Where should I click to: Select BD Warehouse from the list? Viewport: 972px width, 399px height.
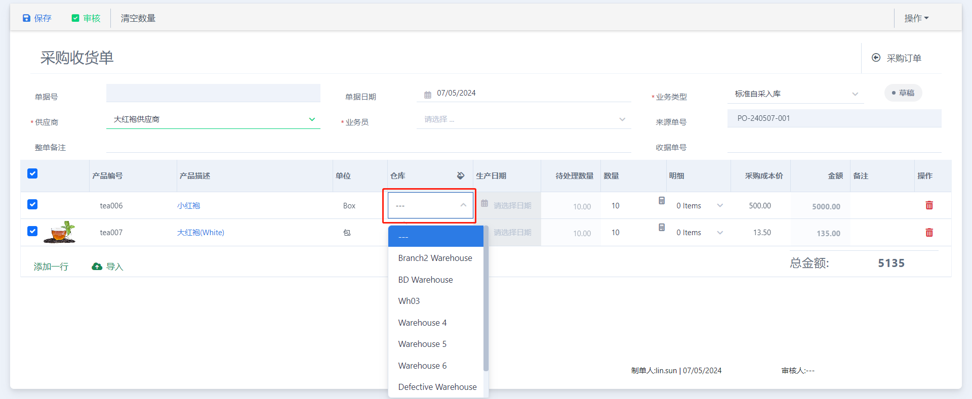(x=436, y=280)
